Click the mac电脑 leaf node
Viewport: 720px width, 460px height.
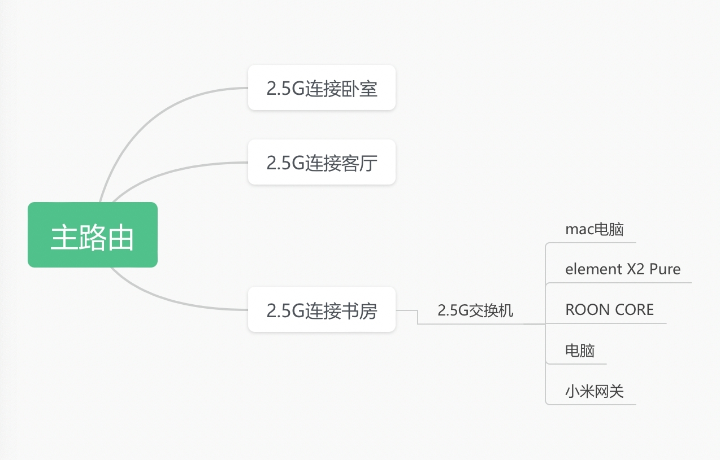[594, 230]
